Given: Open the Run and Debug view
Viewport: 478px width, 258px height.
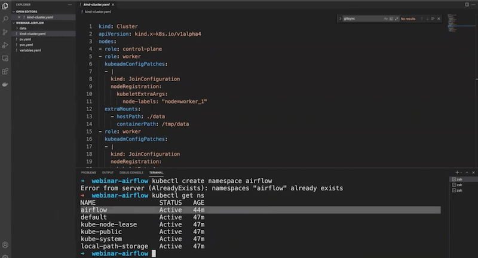Looking at the screenshot, I should pyautogui.click(x=5, y=45).
